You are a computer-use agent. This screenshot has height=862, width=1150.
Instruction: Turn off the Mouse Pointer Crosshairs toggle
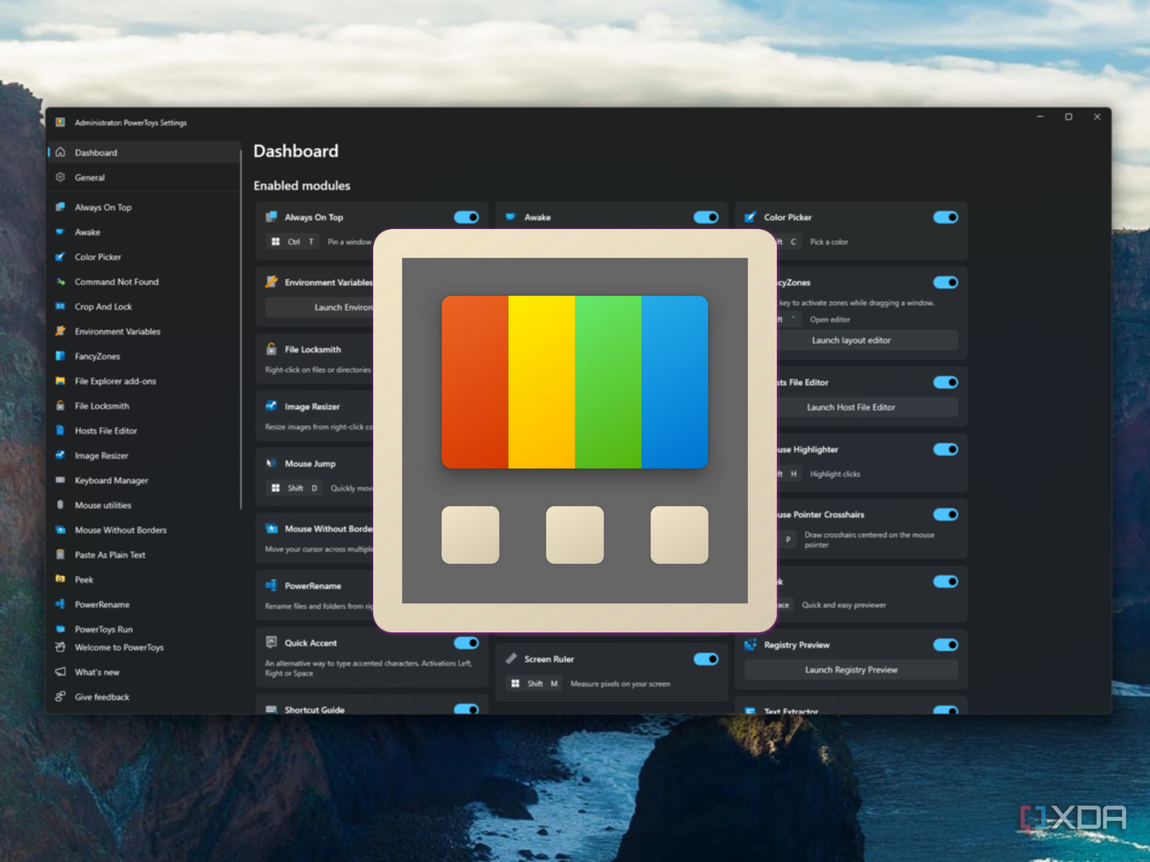(946, 514)
